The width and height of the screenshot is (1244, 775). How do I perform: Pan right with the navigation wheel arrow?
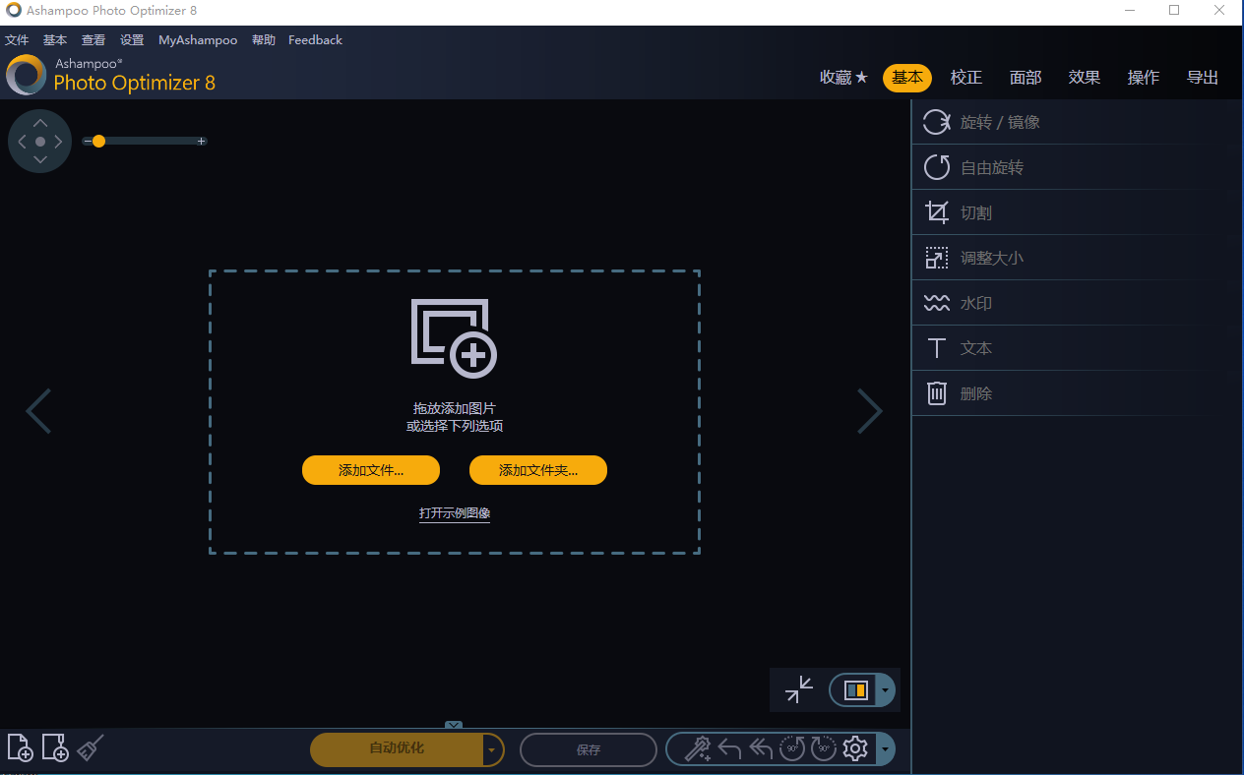pos(59,142)
